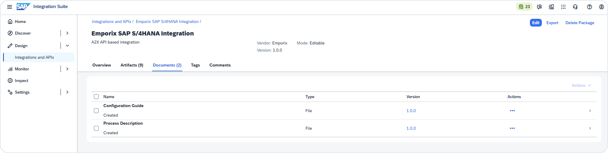Click the Delete Package button
Viewport: 608px width, 153px height.
tap(580, 23)
